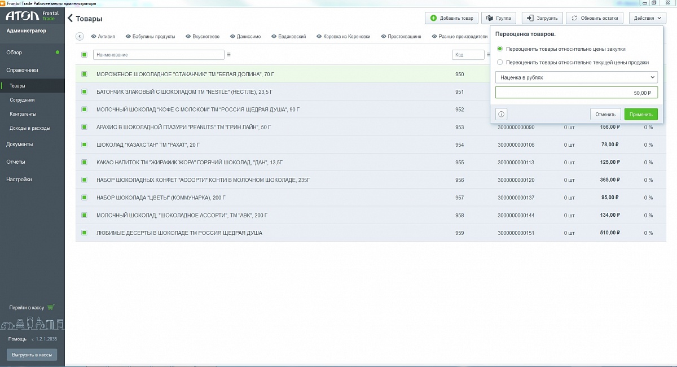The width and height of the screenshot is (677, 367).
Task: Select the МОЛОЧНЫЙ ШОКОЛАД ШОКОЛАДНОЕ АССОРТИ АВК row
Action: [x=371, y=215]
